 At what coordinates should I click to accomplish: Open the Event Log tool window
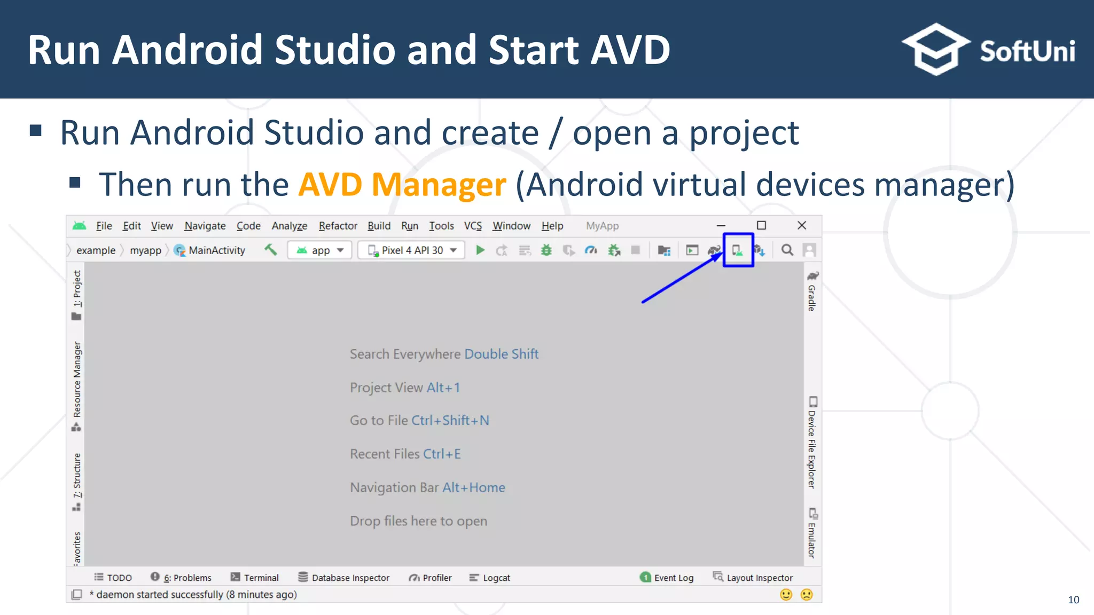(x=667, y=578)
